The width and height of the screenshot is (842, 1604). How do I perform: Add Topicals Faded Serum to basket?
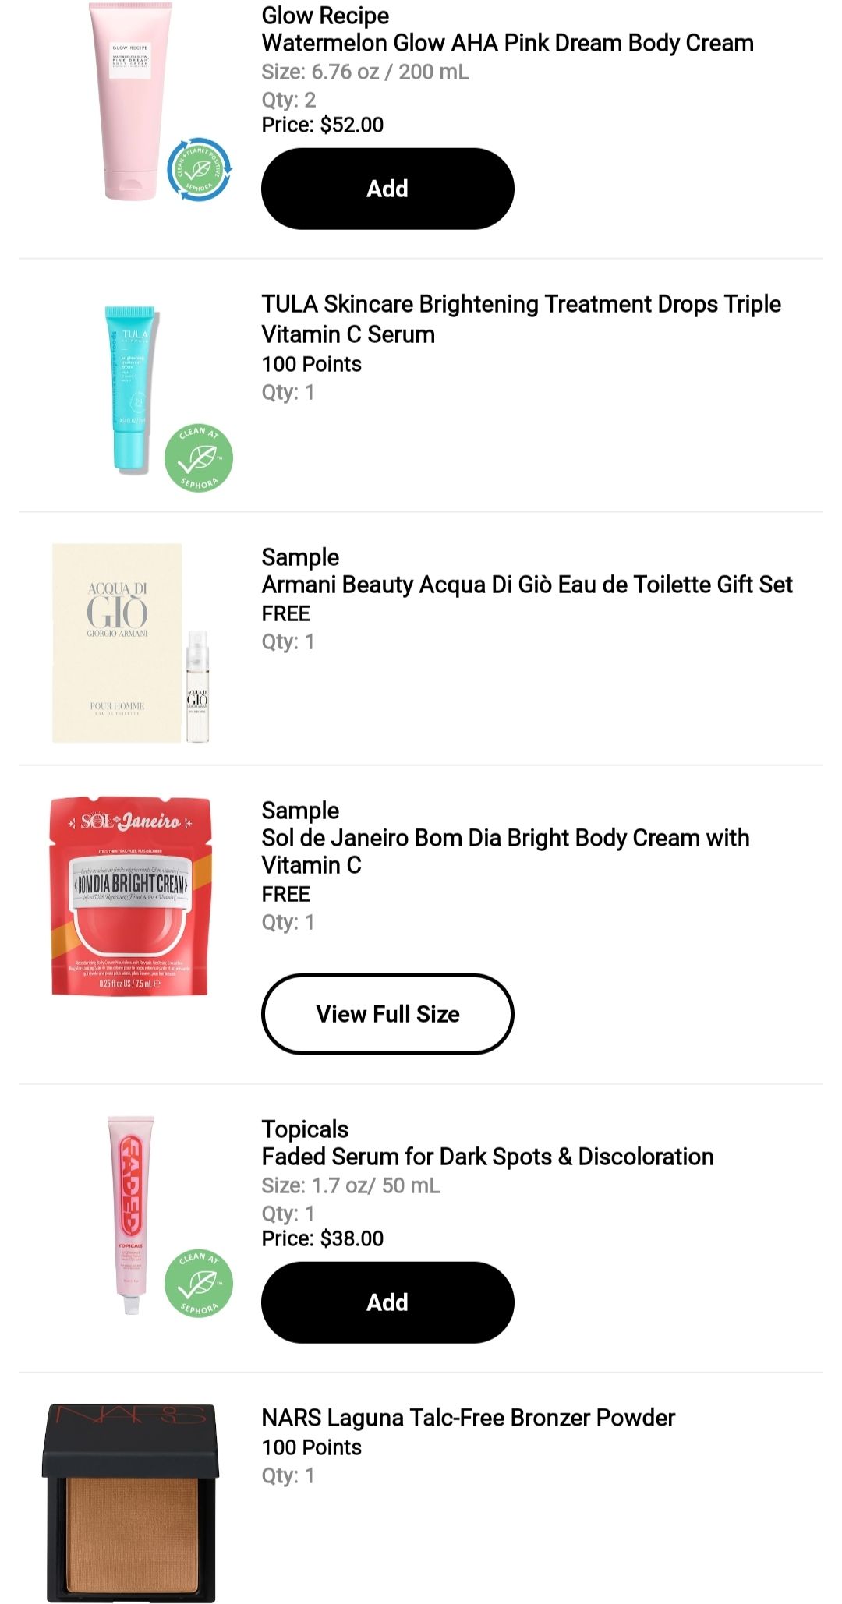coord(387,1302)
